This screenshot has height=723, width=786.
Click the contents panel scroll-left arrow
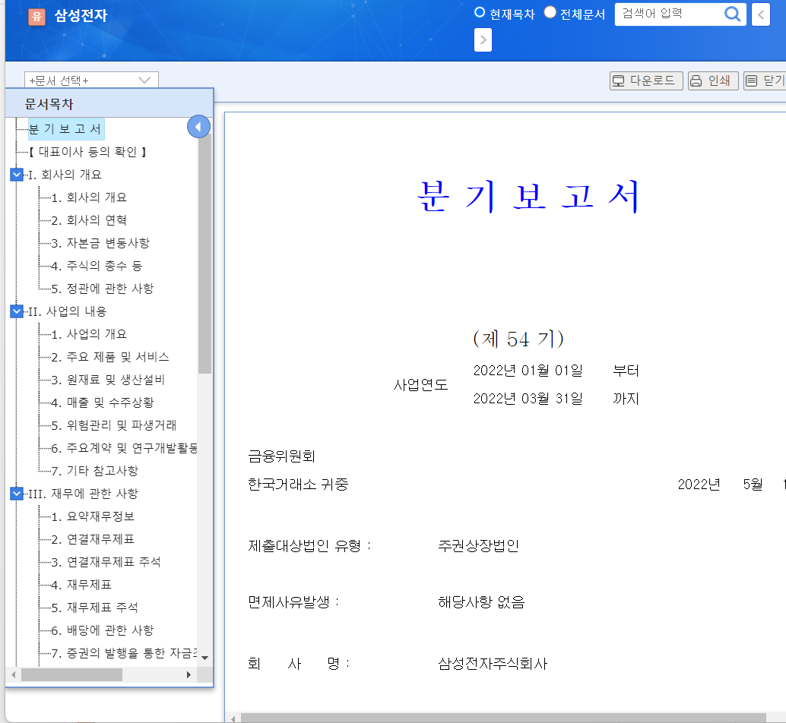pos(13,675)
